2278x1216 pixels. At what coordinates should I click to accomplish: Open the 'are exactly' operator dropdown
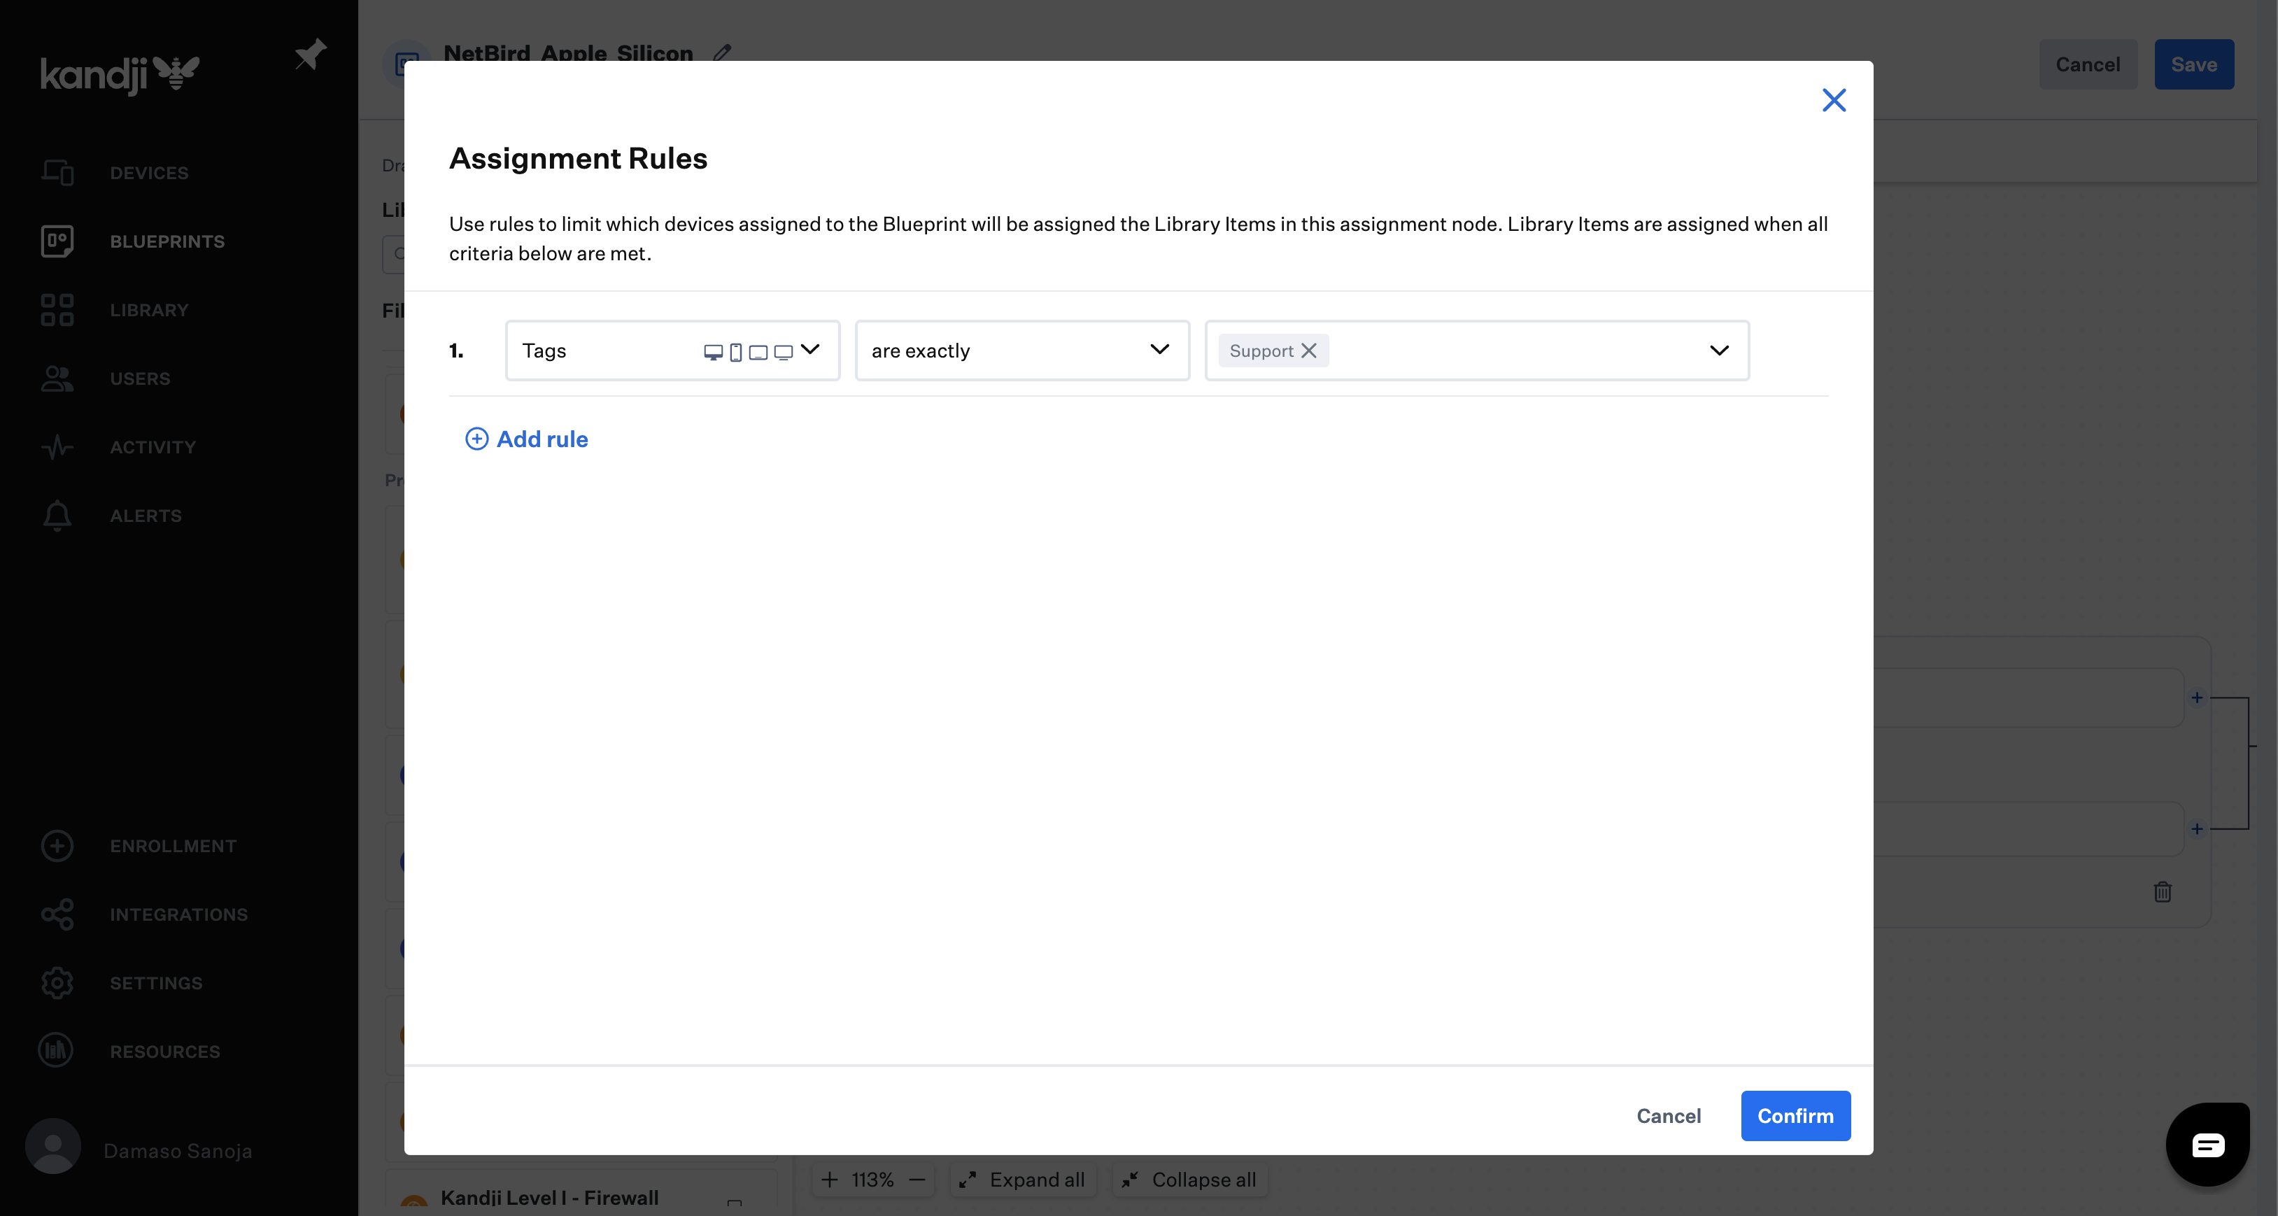click(x=1021, y=351)
